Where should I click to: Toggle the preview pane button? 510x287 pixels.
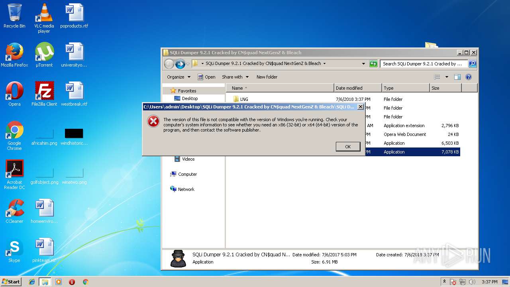pyautogui.click(x=457, y=77)
